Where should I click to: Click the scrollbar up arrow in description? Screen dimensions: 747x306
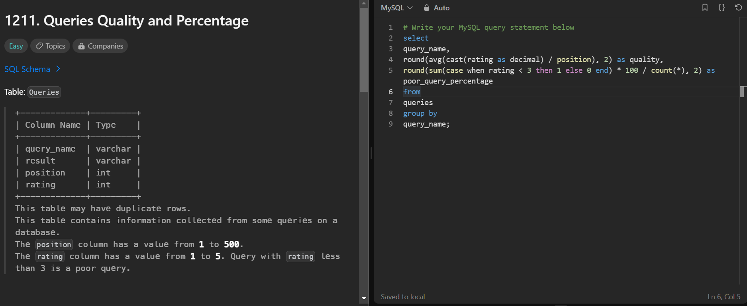pos(364,3)
